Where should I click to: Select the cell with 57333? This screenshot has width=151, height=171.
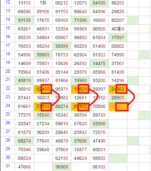pyautogui.click(x=43, y=106)
